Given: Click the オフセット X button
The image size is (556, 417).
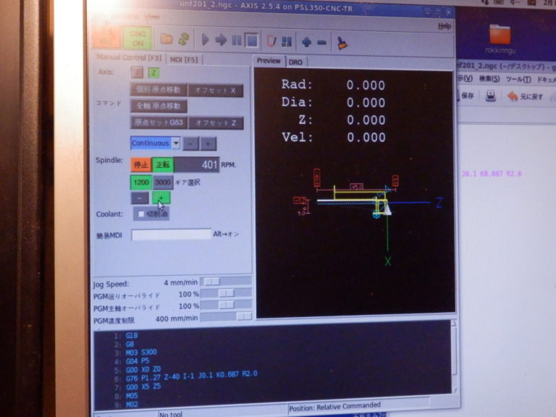Looking at the screenshot, I should 217,90.
